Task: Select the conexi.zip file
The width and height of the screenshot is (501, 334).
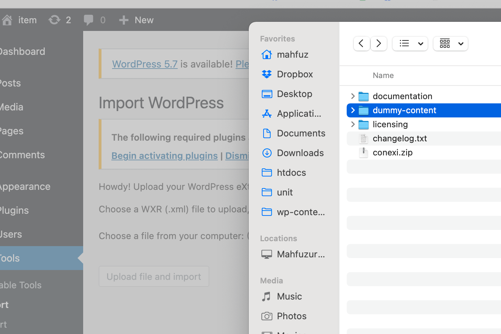Action: tap(392, 153)
